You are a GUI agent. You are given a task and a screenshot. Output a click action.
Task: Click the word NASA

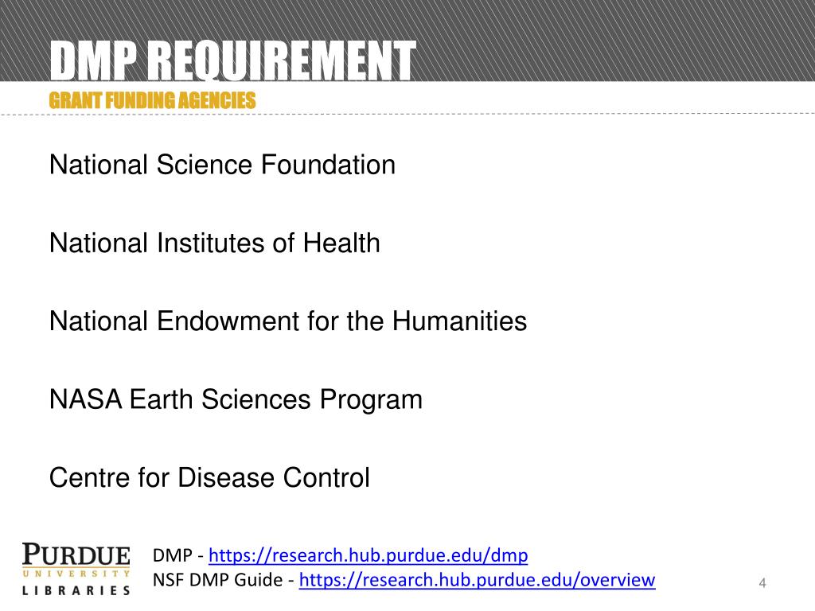(86, 399)
